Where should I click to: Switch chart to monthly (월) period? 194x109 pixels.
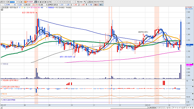[x=40, y=2]
